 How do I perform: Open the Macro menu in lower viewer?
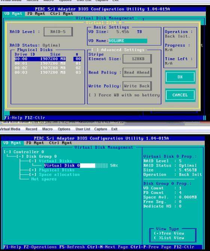point(48,129)
